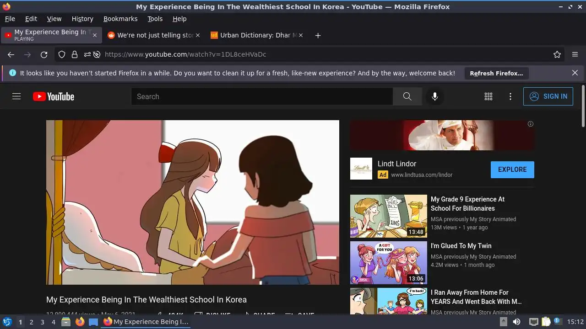
Task: Select the Firefox window in the taskbar
Action: click(x=146, y=322)
